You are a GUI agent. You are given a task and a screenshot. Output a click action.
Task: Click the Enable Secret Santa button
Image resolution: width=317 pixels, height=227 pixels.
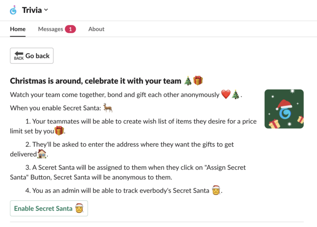click(49, 208)
